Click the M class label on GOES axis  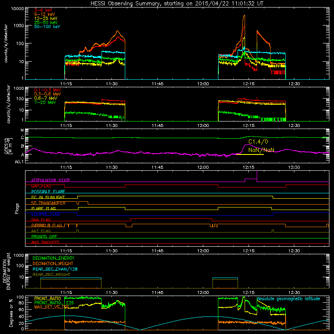pos(22,130)
